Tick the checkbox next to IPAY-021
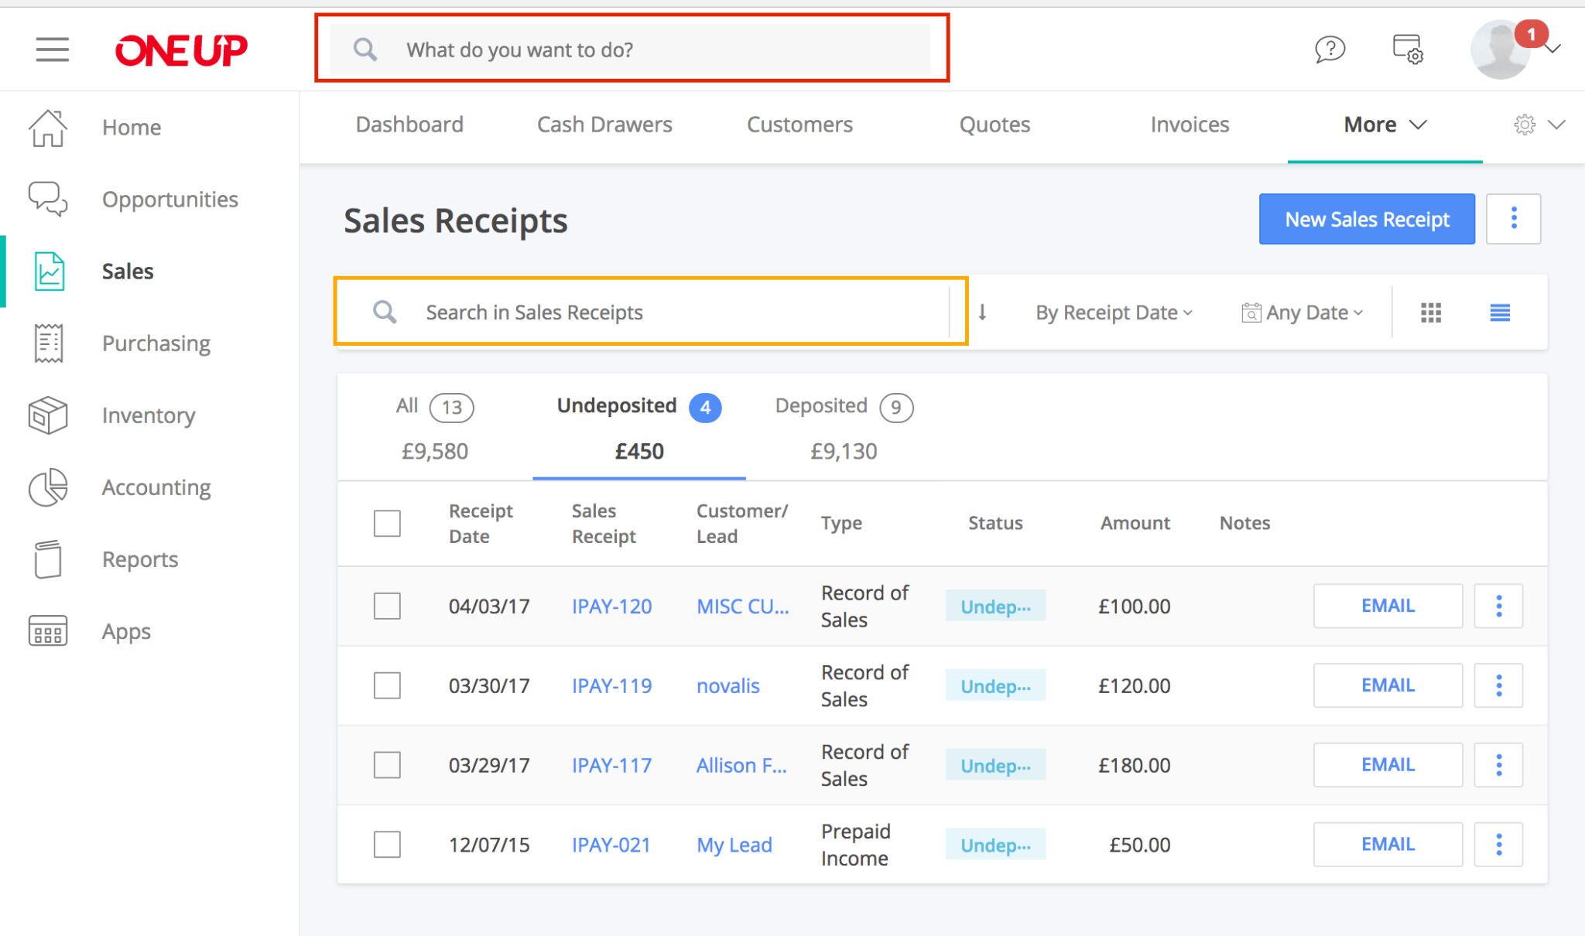Viewport: 1585px width, 936px height. pyautogui.click(x=387, y=844)
